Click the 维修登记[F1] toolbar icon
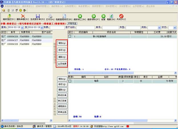This screenshot has height=129, width=178. point(9,18)
